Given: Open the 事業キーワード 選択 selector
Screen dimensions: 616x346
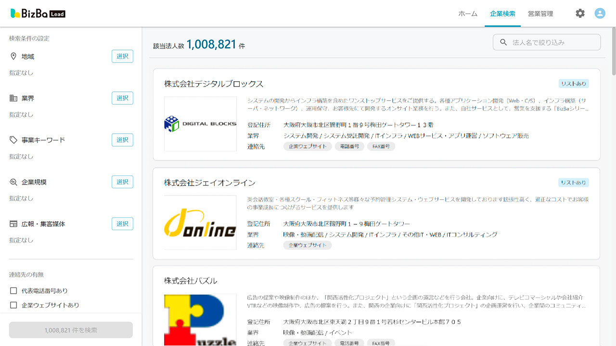Looking at the screenshot, I should point(122,140).
